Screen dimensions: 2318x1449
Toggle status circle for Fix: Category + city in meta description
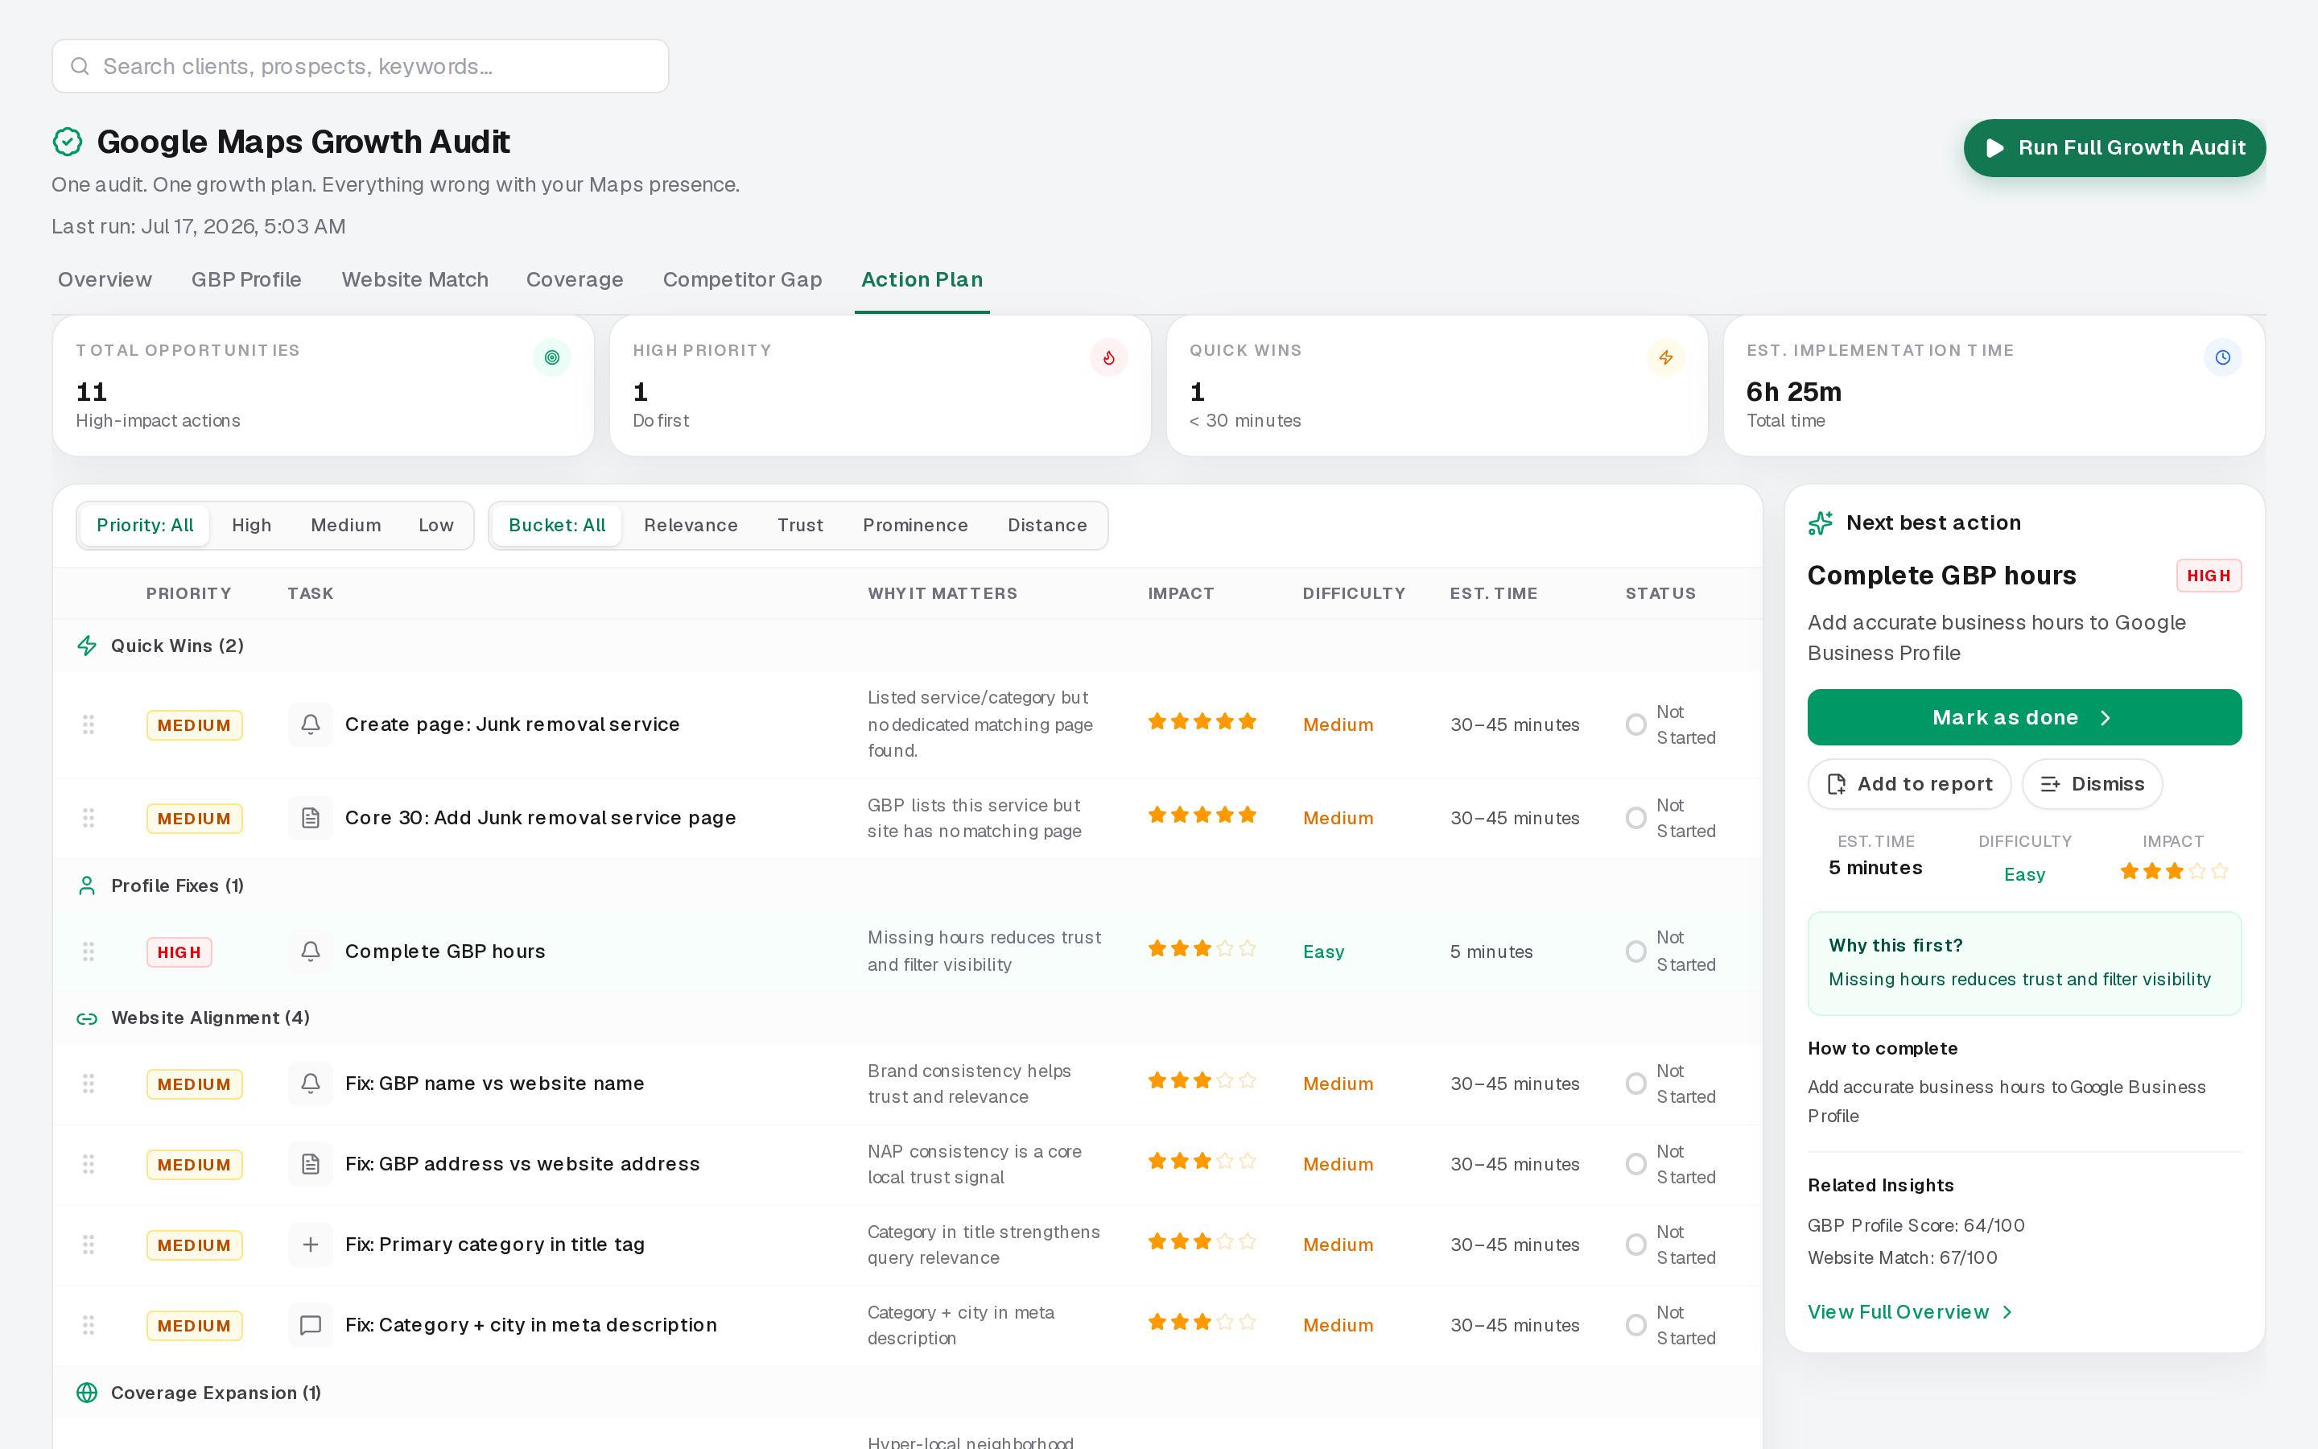click(1636, 1324)
